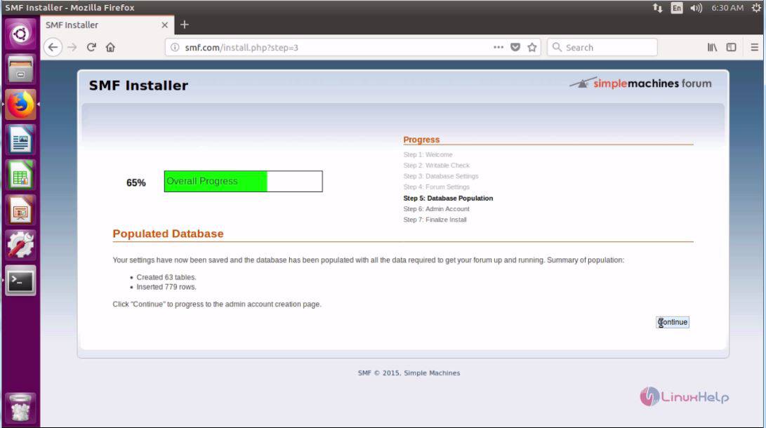Click the Continue button
766x428 pixels.
(x=672, y=322)
